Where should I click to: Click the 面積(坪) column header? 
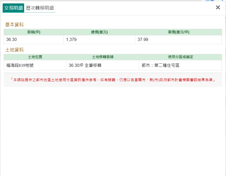pos(34,32)
